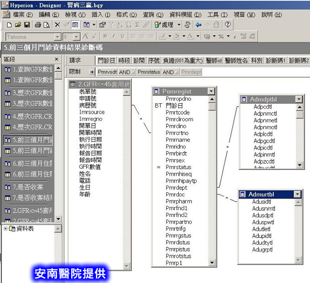Toggle underline formatting
This screenshot has height=283, width=310.
click(x=123, y=36)
